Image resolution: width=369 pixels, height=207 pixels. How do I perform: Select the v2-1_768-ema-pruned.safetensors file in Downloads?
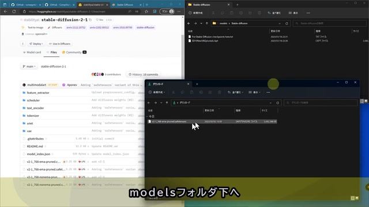pos(212,121)
